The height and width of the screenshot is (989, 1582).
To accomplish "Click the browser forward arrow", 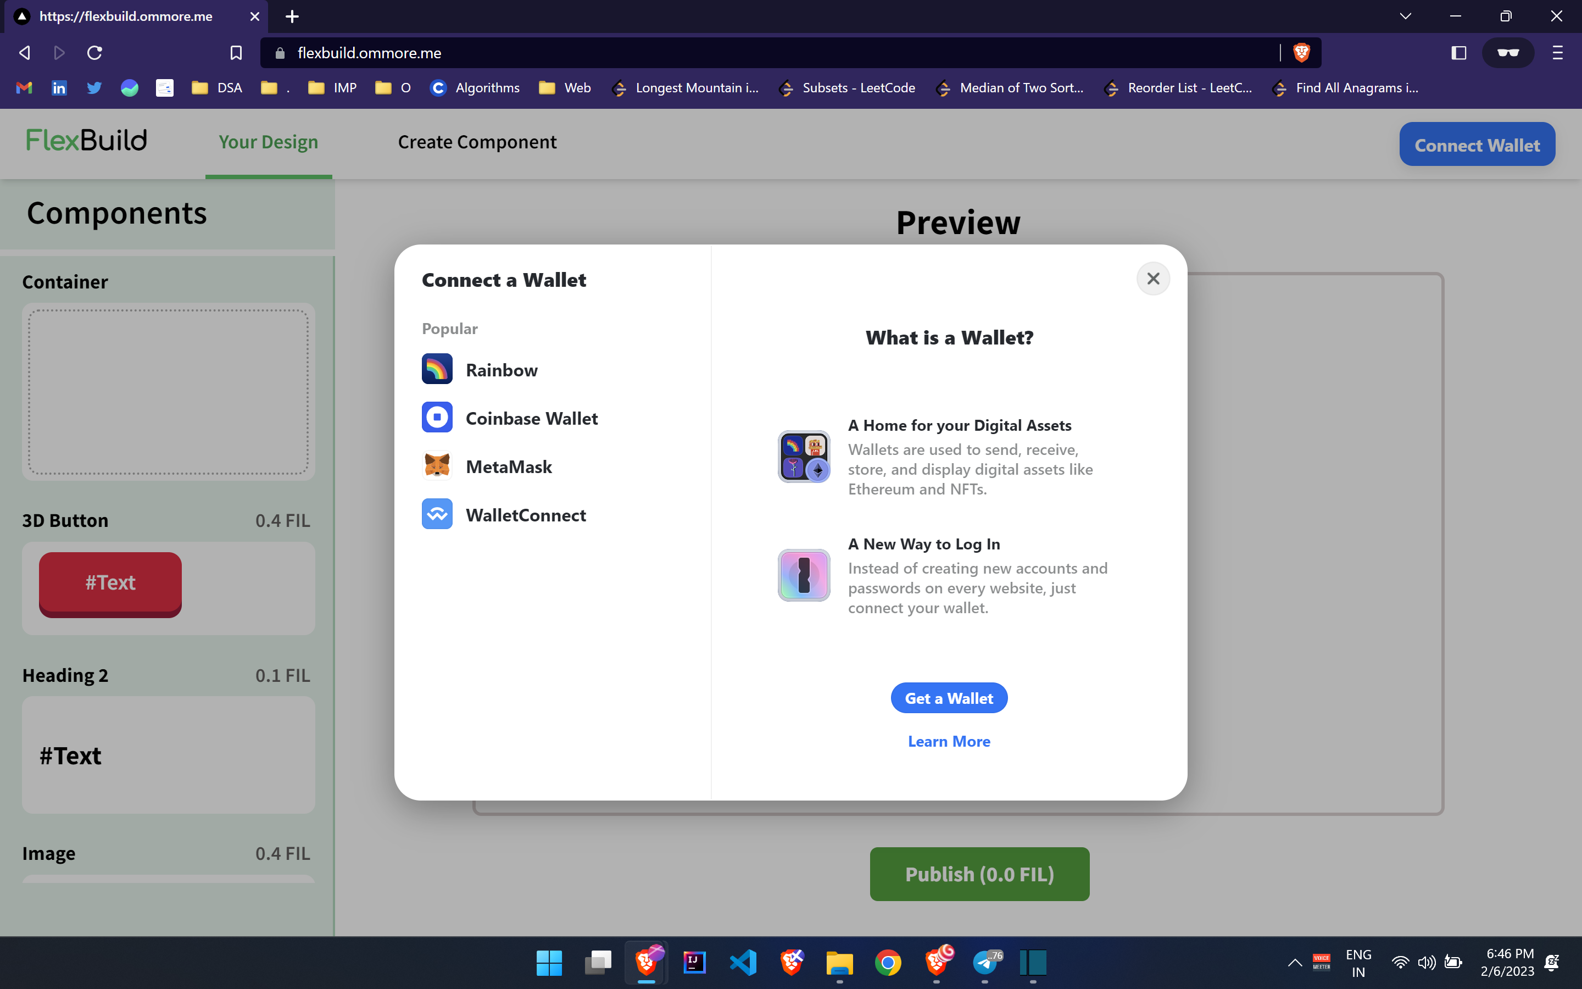I will 59,53.
